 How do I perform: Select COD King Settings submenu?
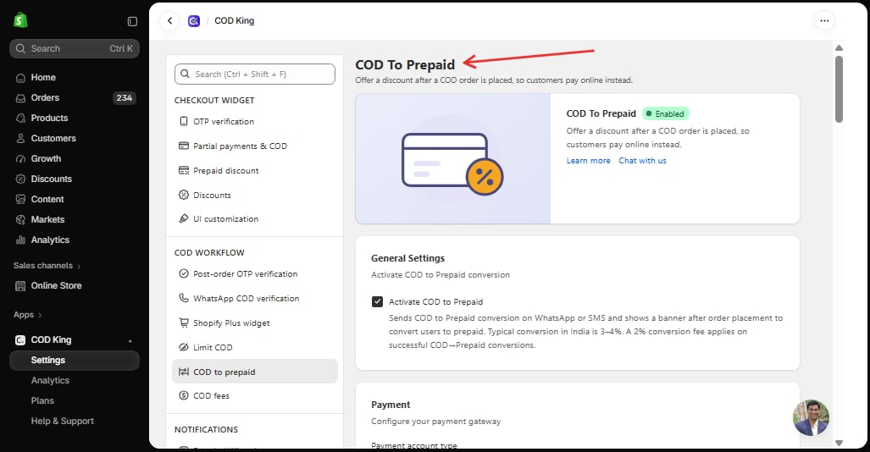pyautogui.click(x=75, y=361)
